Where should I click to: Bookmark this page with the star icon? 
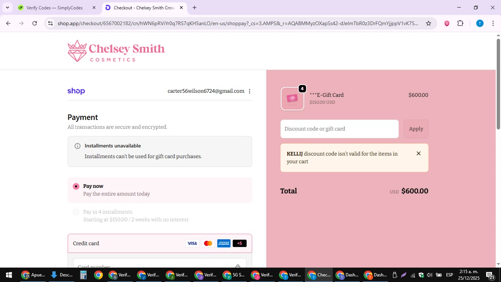pos(429,23)
